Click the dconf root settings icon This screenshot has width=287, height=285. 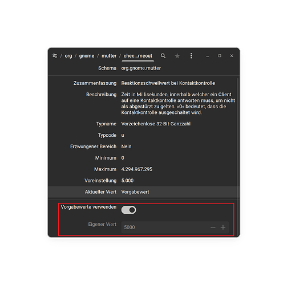pos(55,56)
